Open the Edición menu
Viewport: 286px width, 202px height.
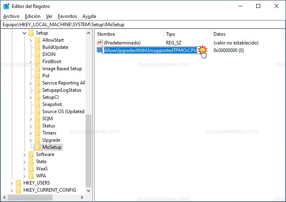32,16
